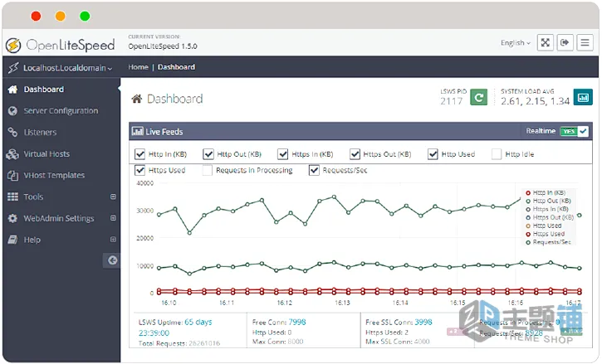Collapse sidebar with the left arrow icon
The width and height of the screenshot is (602, 364).
[x=112, y=260]
